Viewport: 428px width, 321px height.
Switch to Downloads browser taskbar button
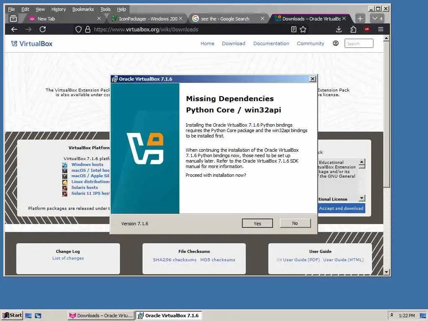tap(101, 316)
